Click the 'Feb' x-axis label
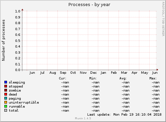 pyautogui.click(x=114, y=73)
